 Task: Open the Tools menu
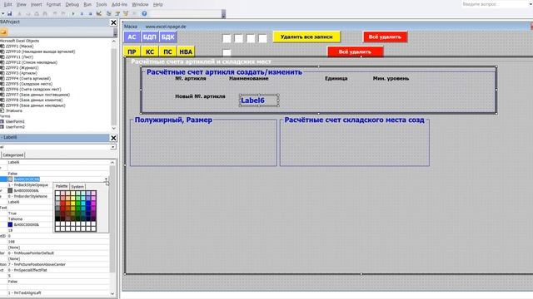point(102,4)
